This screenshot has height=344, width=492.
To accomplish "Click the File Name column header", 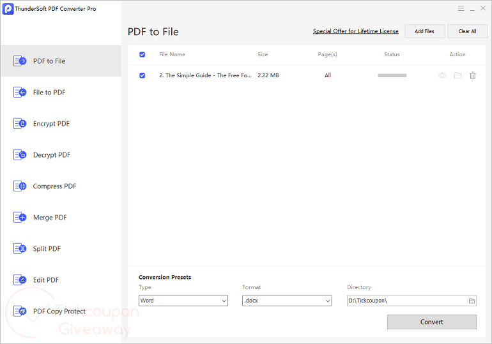I will coord(172,54).
